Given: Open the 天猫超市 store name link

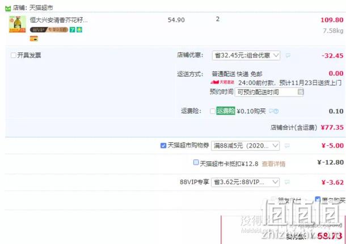Looking at the screenshot, I should click(41, 8).
